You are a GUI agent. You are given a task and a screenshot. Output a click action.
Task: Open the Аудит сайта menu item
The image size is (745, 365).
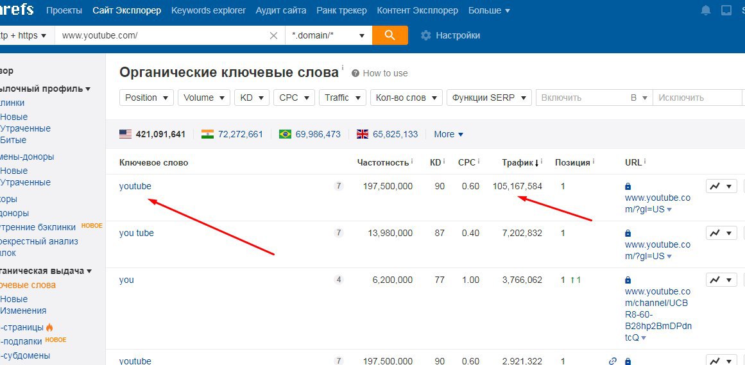[x=281, y=10]
